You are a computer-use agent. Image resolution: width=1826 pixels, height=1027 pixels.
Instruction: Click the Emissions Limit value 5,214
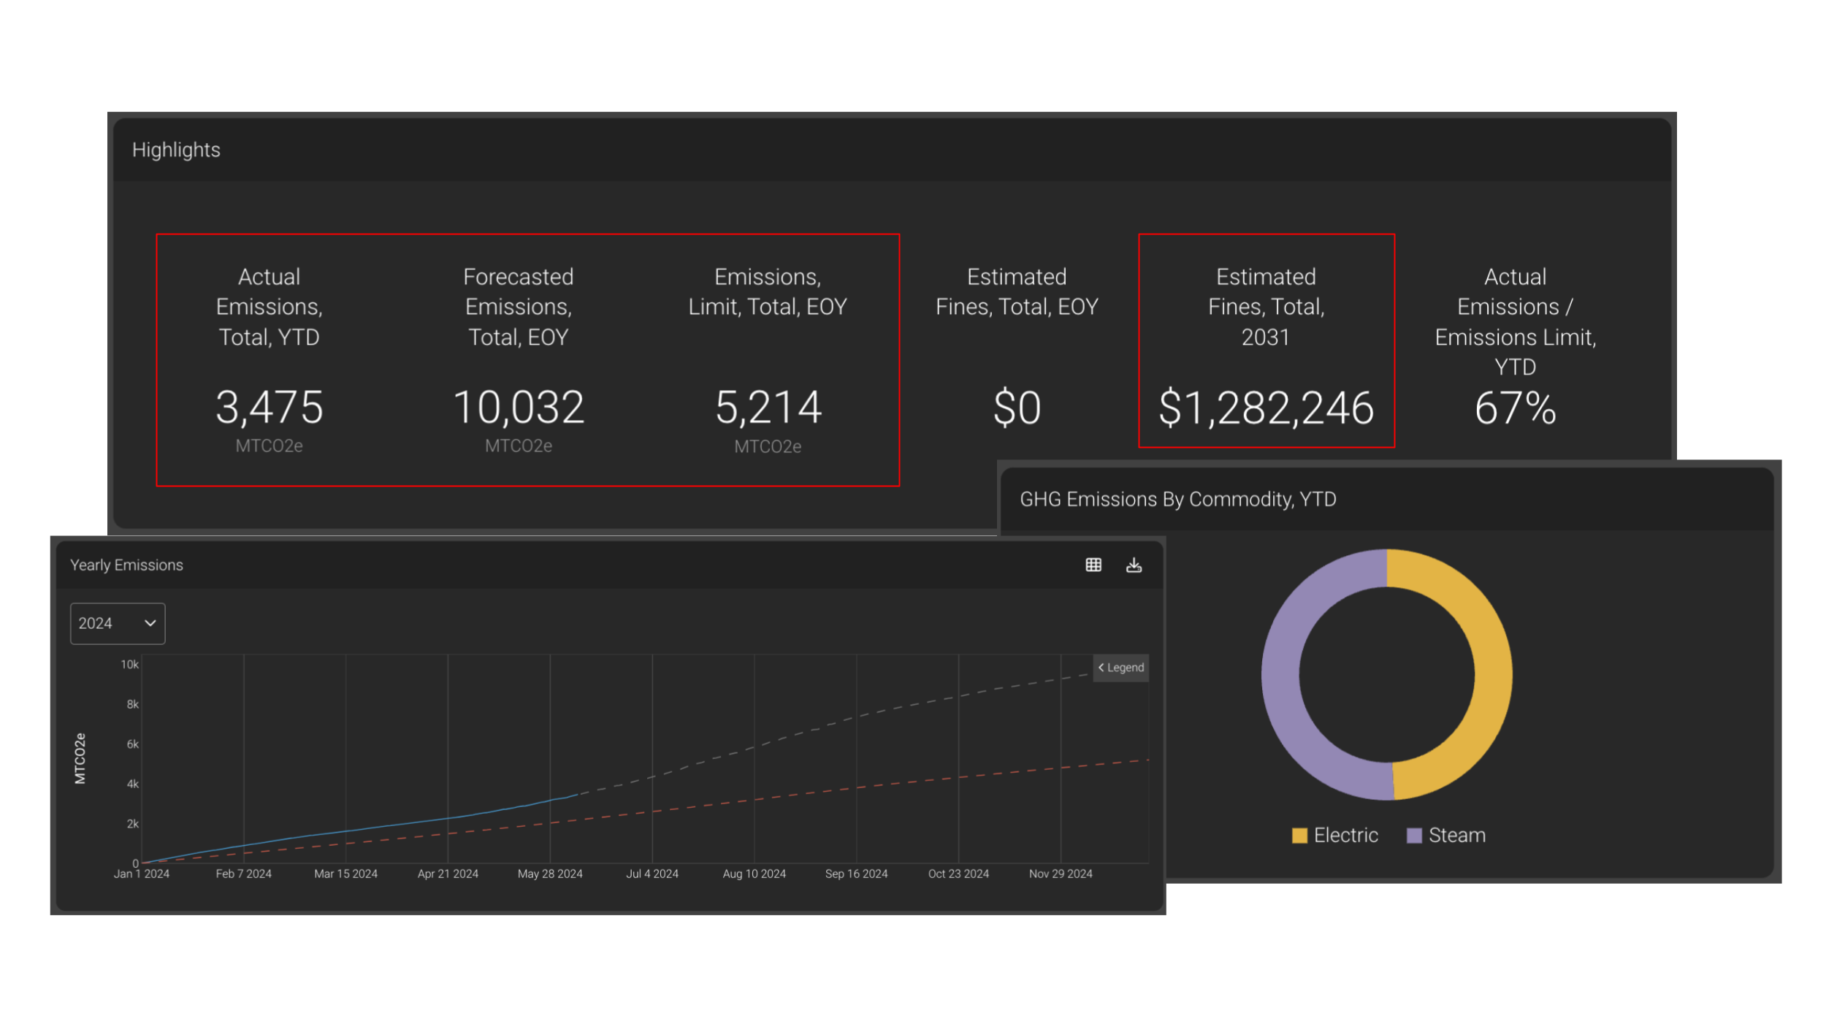tap(768, 407)
